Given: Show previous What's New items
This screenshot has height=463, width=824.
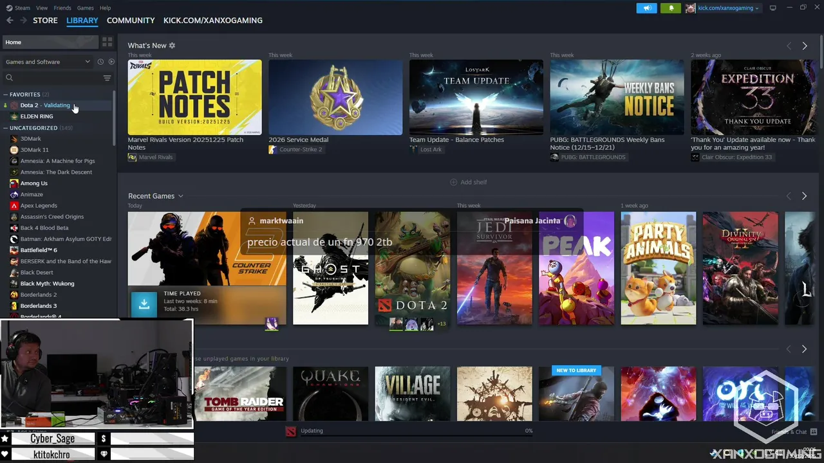Looking at the screenshot, I should (789, 46).
